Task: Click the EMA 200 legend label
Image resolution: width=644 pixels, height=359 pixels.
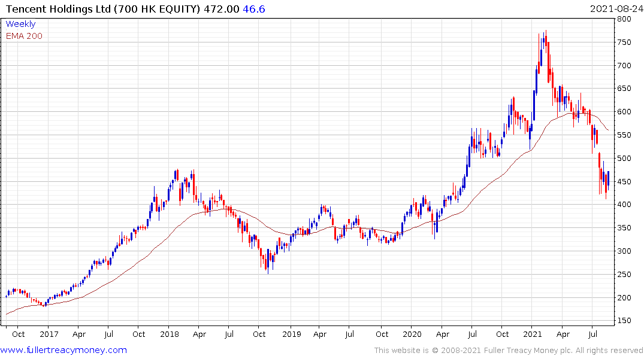Action: [x=24, y=36]
